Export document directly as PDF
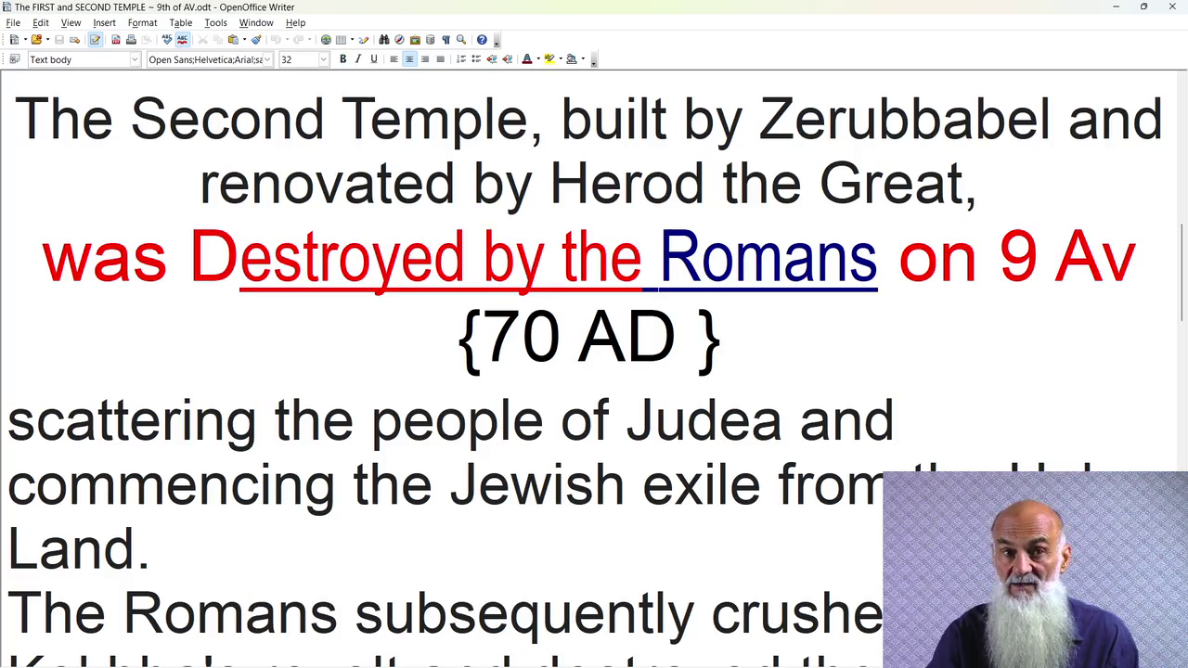The width and height of the screenshot is (1188, 668). pyautogui.click(x=116, y=40)
